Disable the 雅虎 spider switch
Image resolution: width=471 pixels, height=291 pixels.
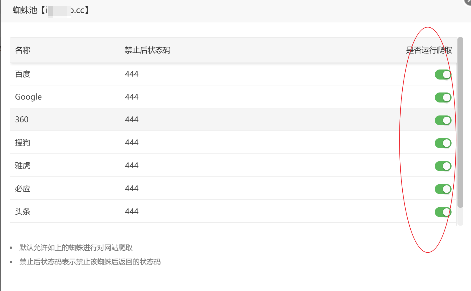(x=443, y=166)
